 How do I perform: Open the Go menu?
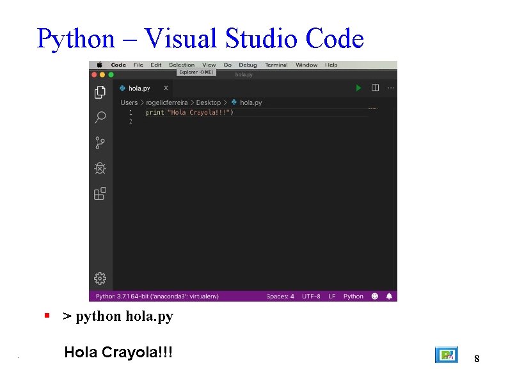(227, 65)
